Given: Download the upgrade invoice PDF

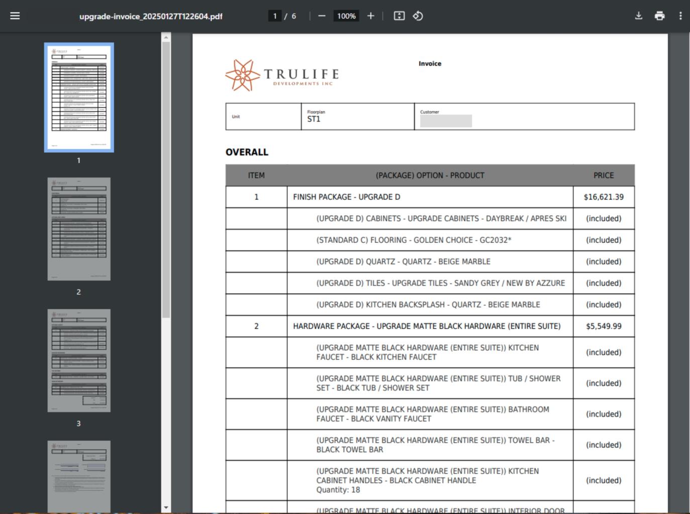Looking at the screenshot, I should tap(638, 16).
